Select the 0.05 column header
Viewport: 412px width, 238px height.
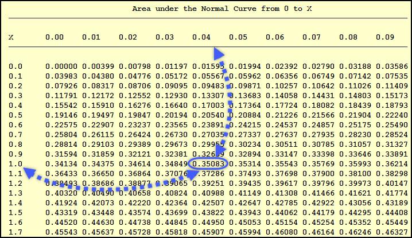238,37
